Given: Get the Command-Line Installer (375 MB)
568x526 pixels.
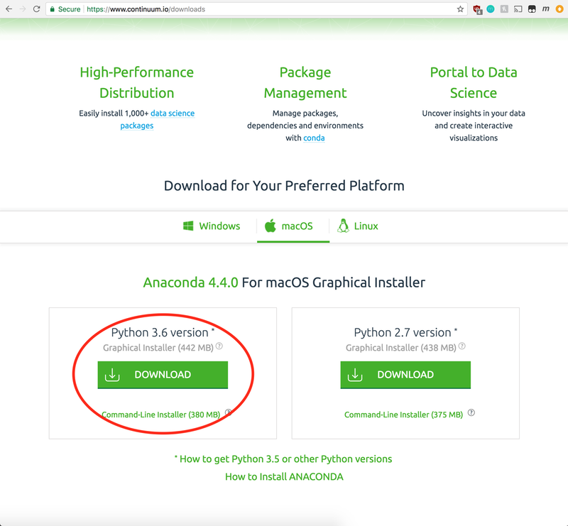Looking at the screenshot, I should click(x=403, y=415).
